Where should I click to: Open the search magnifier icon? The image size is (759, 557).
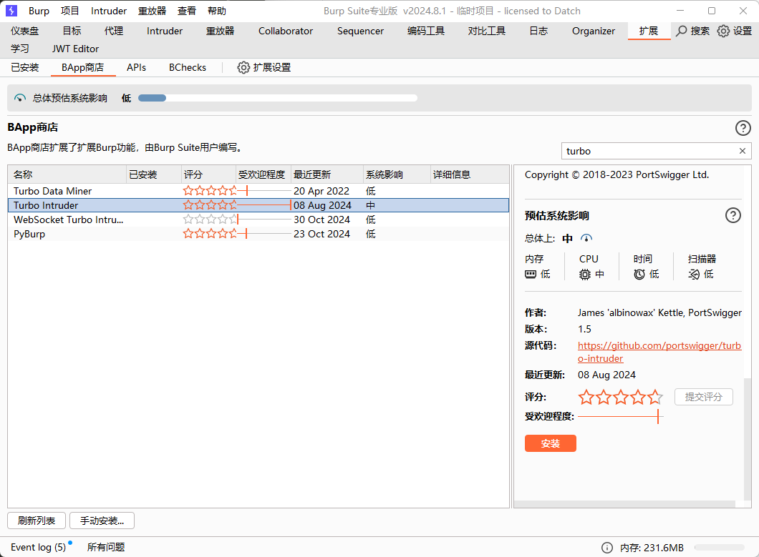682,31
